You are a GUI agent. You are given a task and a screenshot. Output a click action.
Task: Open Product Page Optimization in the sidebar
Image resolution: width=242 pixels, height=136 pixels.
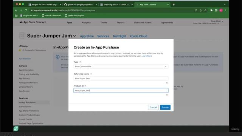tap(31, 124)
